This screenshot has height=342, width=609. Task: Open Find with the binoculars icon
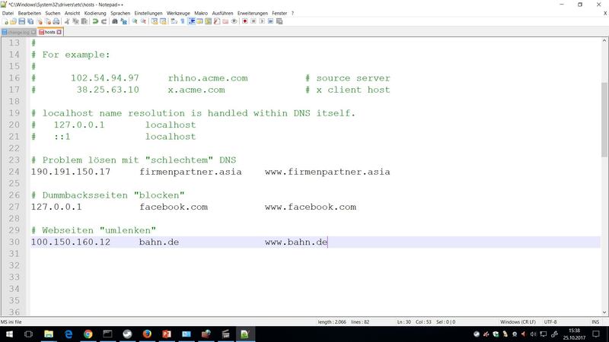115,21
